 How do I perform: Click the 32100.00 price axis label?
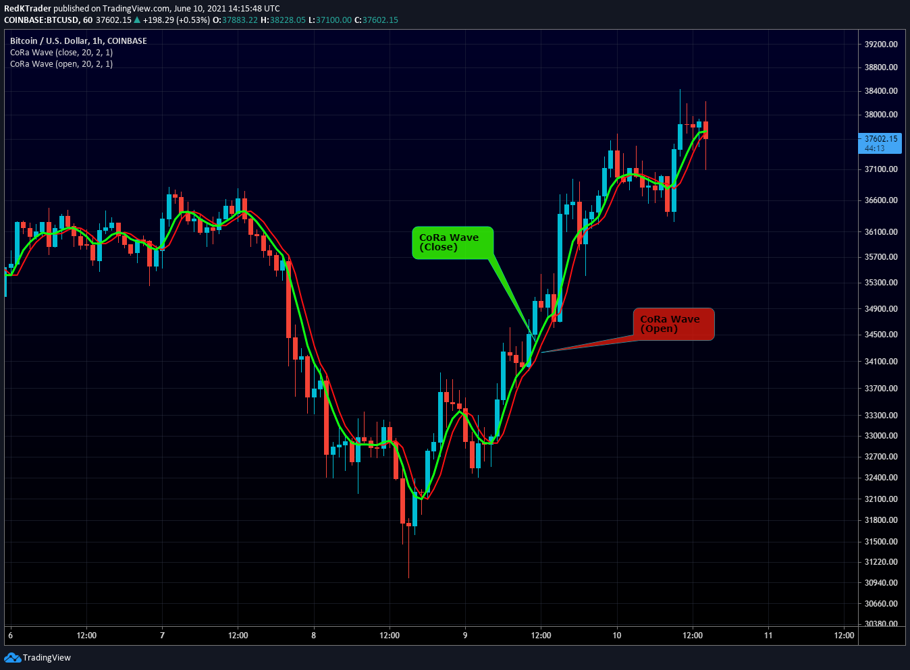(881, 499)
